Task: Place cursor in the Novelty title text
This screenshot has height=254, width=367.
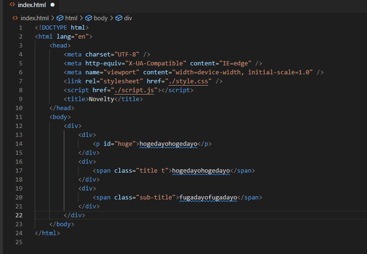Action: 101,99
